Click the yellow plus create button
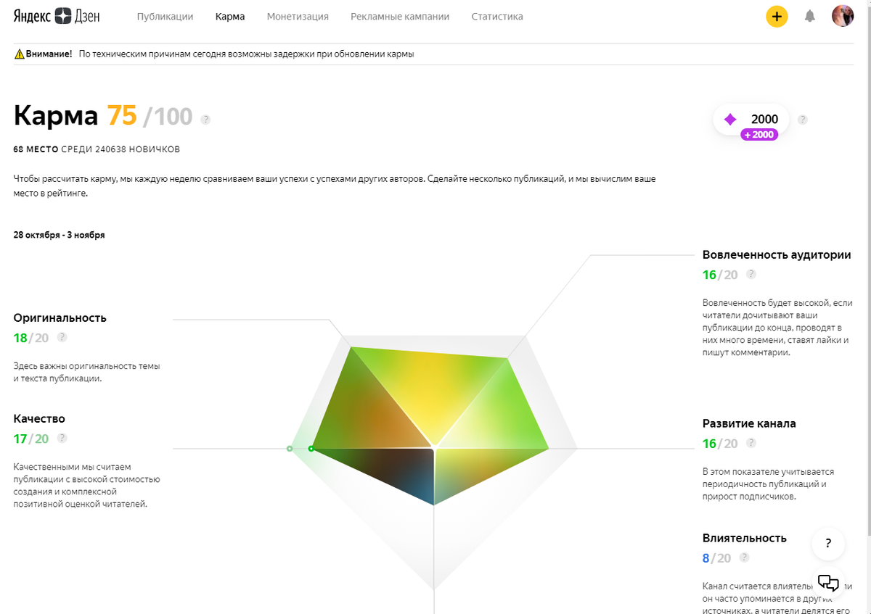871x614 pixels. point(777,16)
